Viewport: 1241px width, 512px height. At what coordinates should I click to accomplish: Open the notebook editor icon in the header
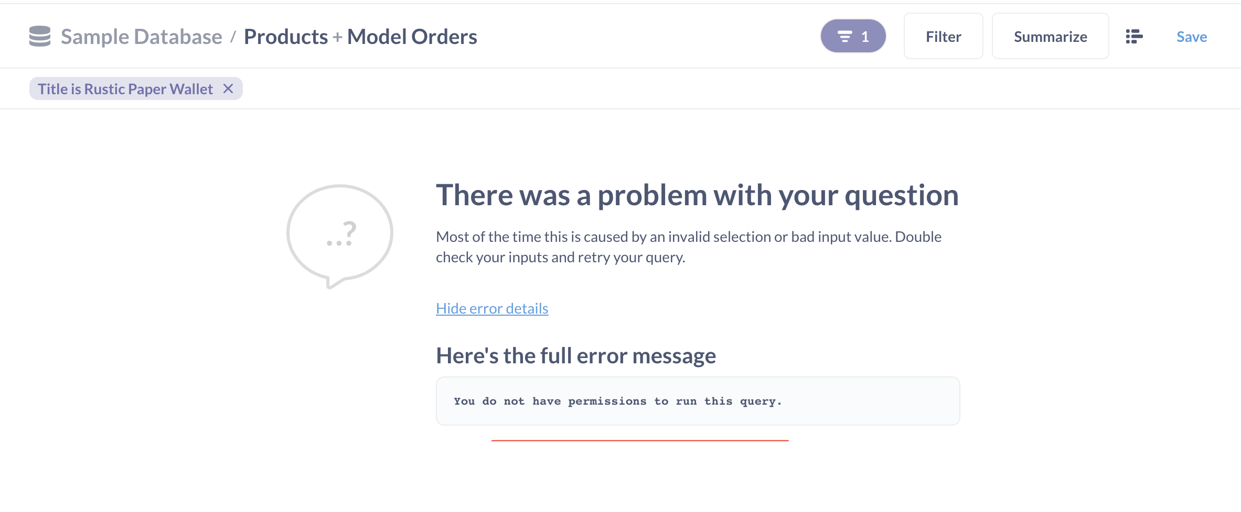point(1134,36)
